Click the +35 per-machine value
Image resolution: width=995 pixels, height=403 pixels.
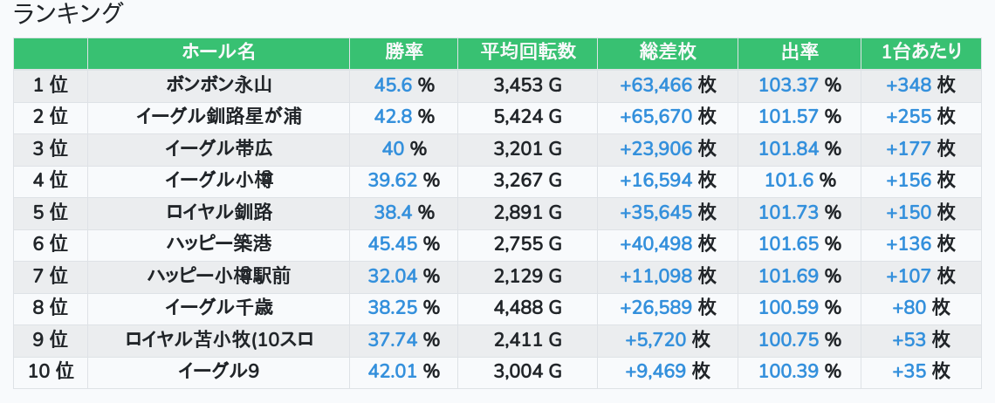[909, 372]
